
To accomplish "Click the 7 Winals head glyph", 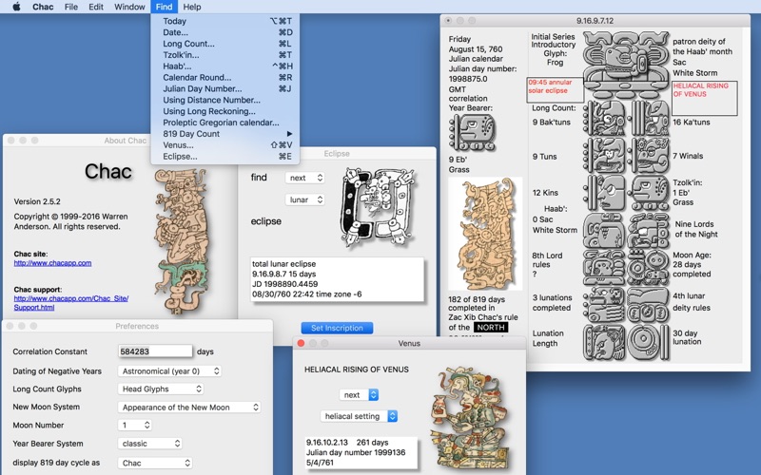I will point(650,156).
